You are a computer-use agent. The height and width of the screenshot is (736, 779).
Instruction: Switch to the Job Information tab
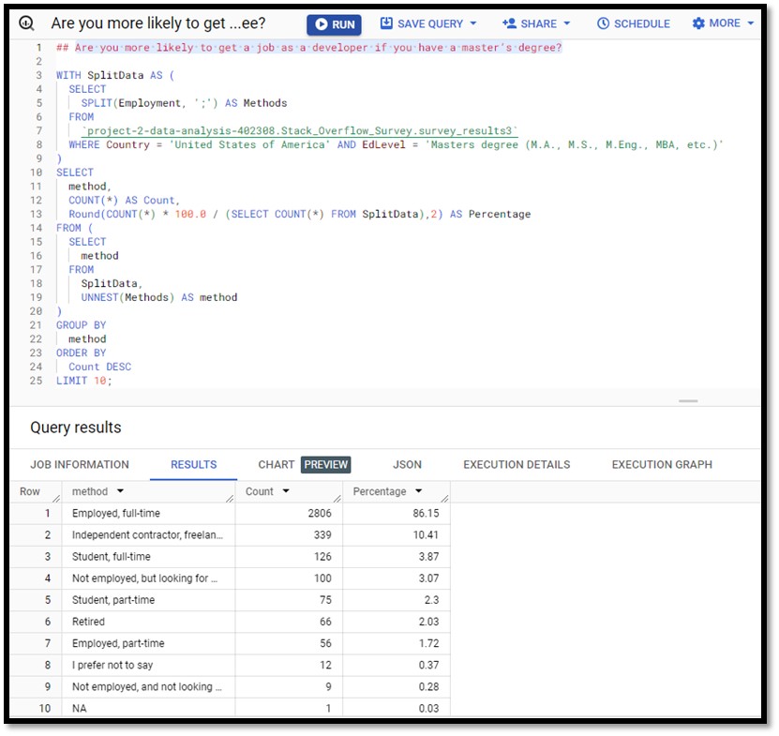pyautogui.click(x=80, y=464)
